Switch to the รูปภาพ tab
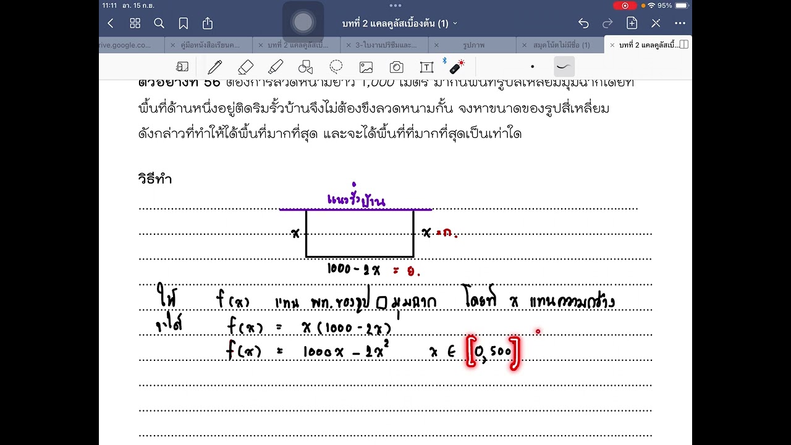This screenshot has height=445, width=791. pos(474,45)
